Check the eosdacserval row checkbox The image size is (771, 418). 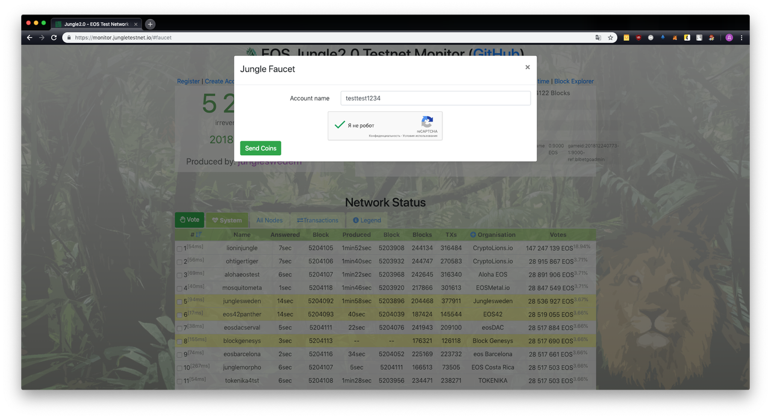click(179, 328)
